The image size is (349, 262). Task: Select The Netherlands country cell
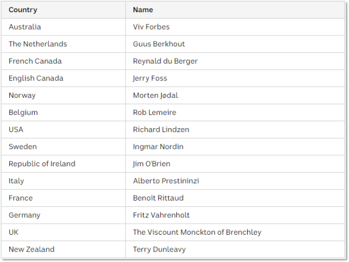38,44
